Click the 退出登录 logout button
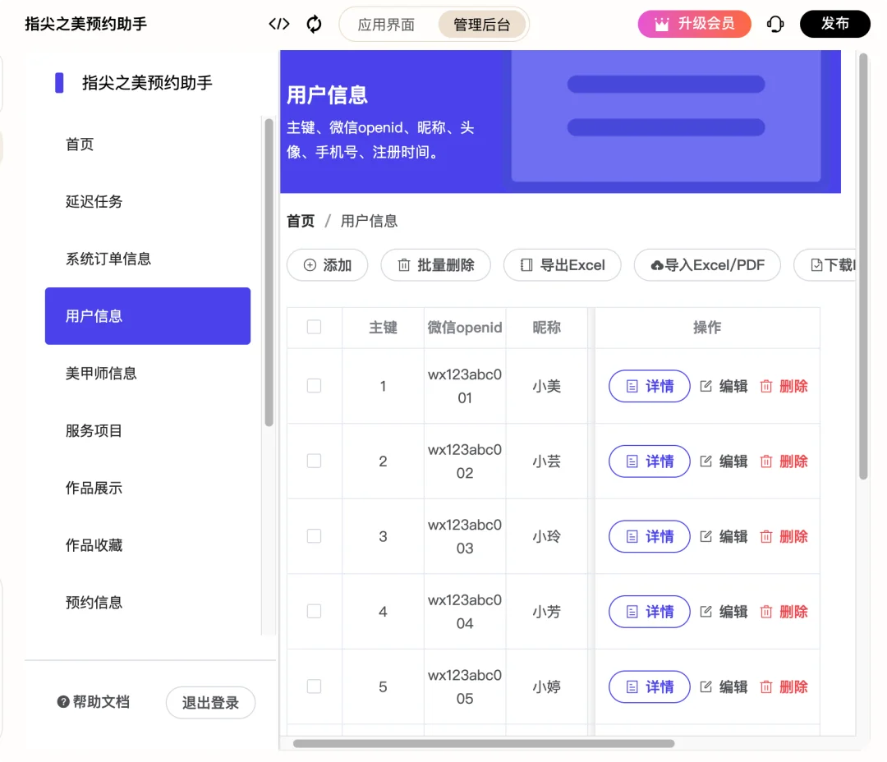This screenshot has width=887, height=762. [210, 702]
